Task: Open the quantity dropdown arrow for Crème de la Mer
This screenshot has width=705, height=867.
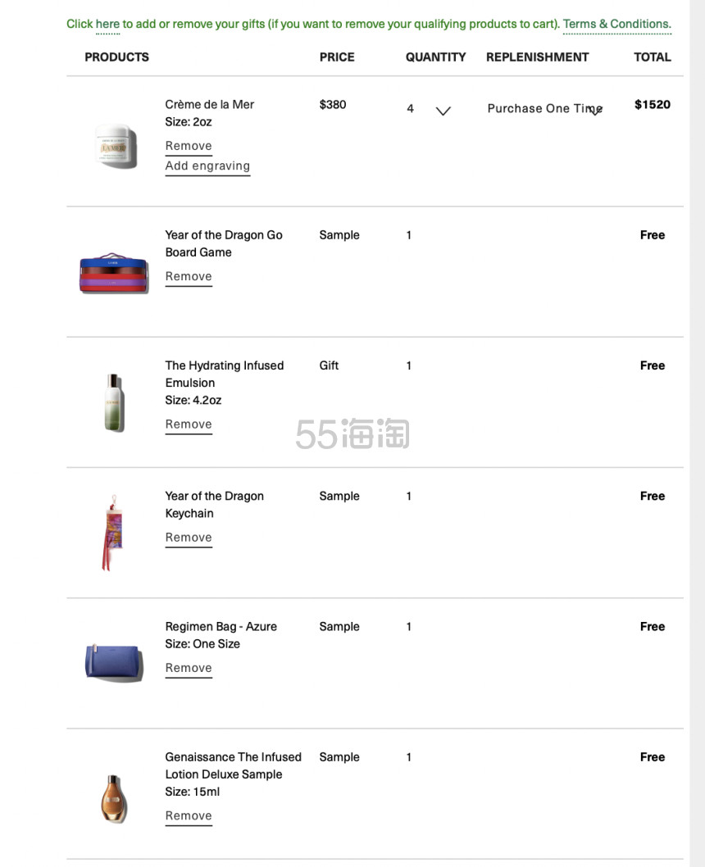Action: pyautogui.click(x=443, y=111)
